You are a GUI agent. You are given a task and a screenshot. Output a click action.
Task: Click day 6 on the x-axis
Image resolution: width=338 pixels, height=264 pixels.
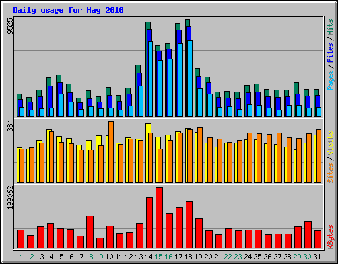click(71, 257)
